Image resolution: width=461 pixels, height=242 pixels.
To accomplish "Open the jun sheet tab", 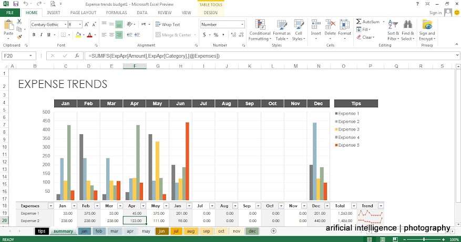I will (162, 231).
